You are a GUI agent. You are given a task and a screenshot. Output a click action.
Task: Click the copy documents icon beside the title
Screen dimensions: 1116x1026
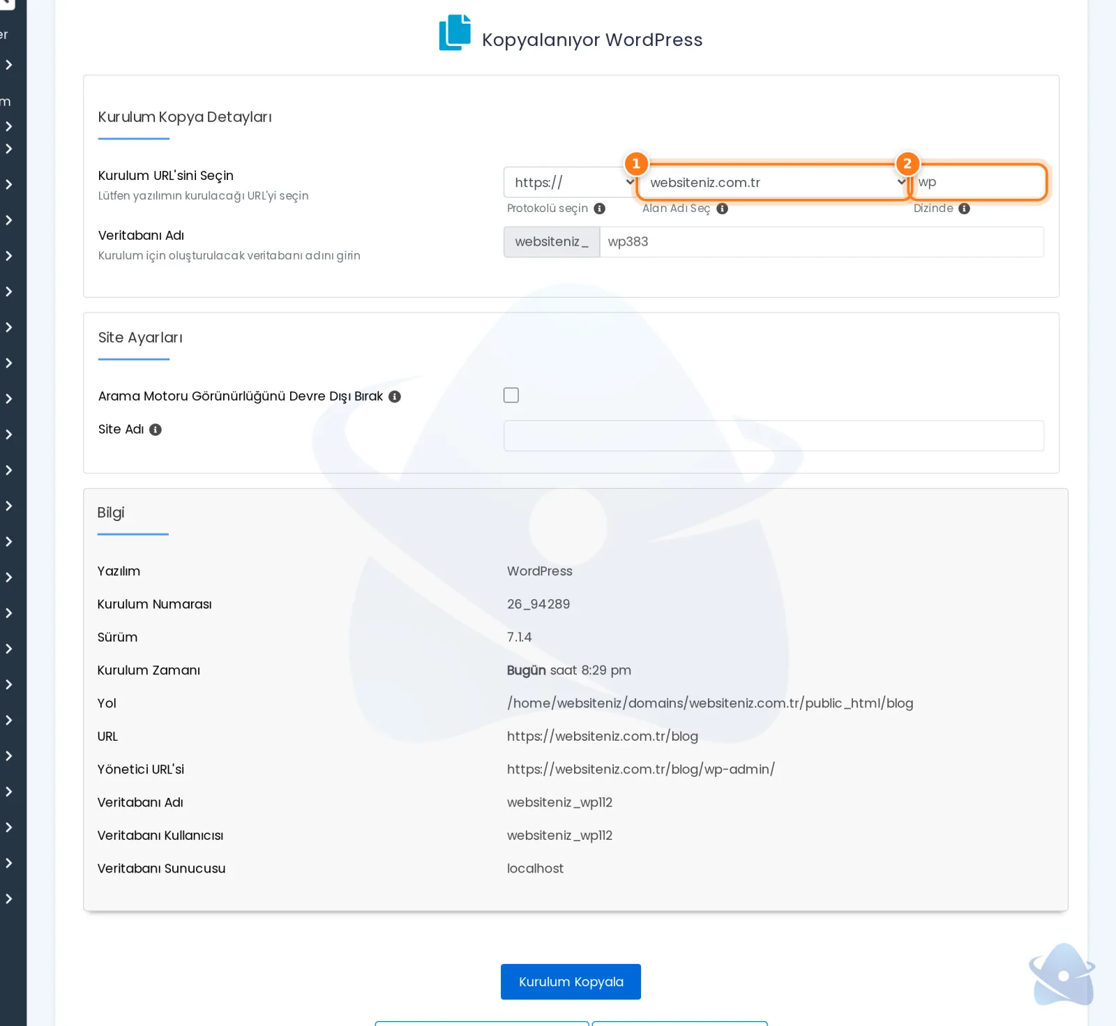(x=455, y=33)
